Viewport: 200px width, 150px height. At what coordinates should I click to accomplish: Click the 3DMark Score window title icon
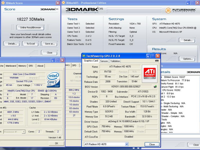[x=3, y=3]
